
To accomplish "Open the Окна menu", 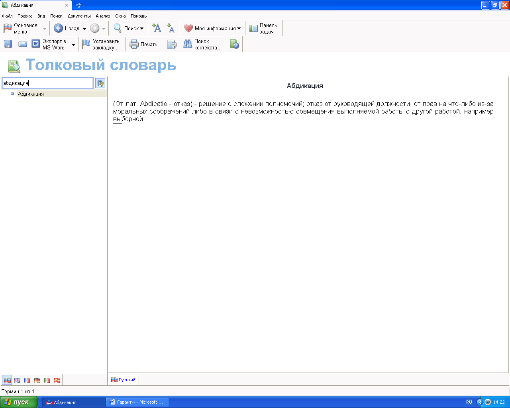I will click(120, 16).
